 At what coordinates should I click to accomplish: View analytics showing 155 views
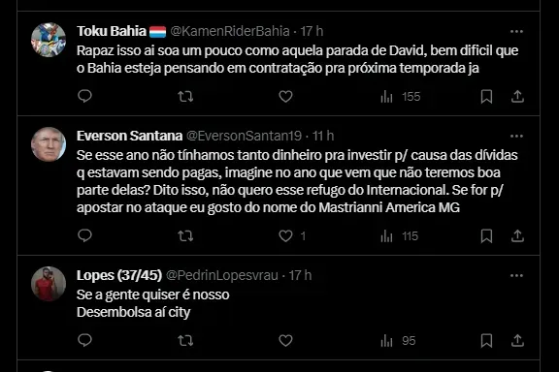(401, 97)
